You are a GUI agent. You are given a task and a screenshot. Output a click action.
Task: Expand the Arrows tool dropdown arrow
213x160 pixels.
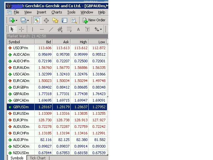pos(101,29)
